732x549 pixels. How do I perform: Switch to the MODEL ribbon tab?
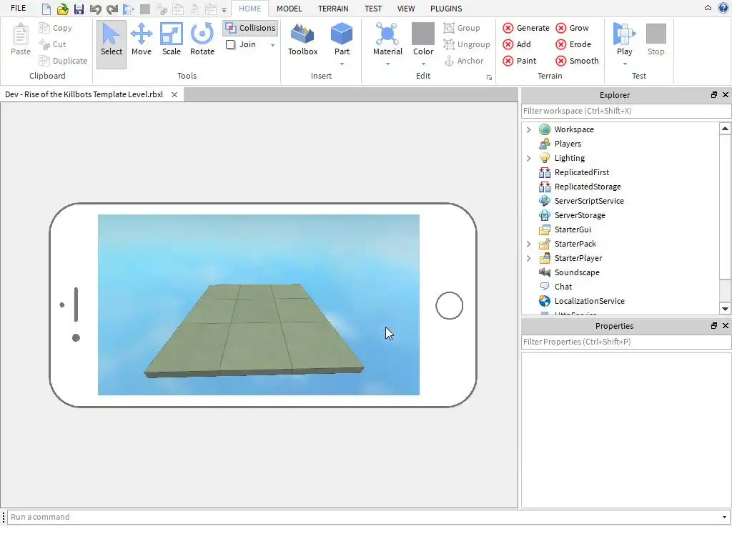click(x=289, y=9)
